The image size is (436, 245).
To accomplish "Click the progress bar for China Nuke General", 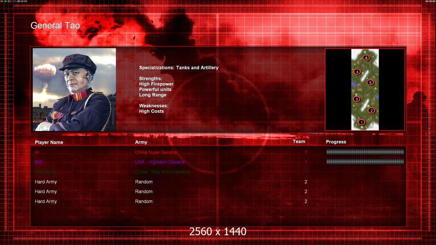I will 365,152.
